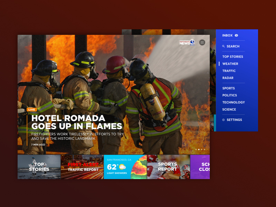Open the Weather menu item
This screenshot has height=207, width=276.
click(x=230, y=64)
